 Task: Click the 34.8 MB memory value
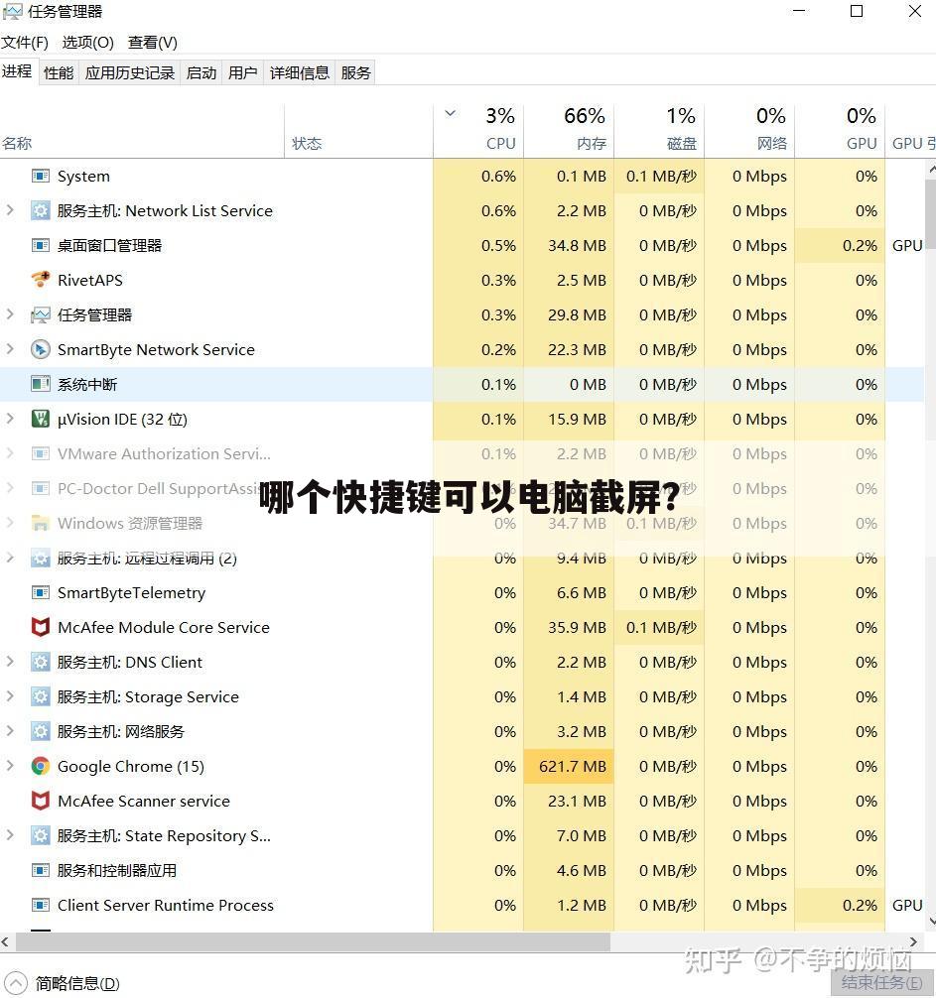(577, 245)
